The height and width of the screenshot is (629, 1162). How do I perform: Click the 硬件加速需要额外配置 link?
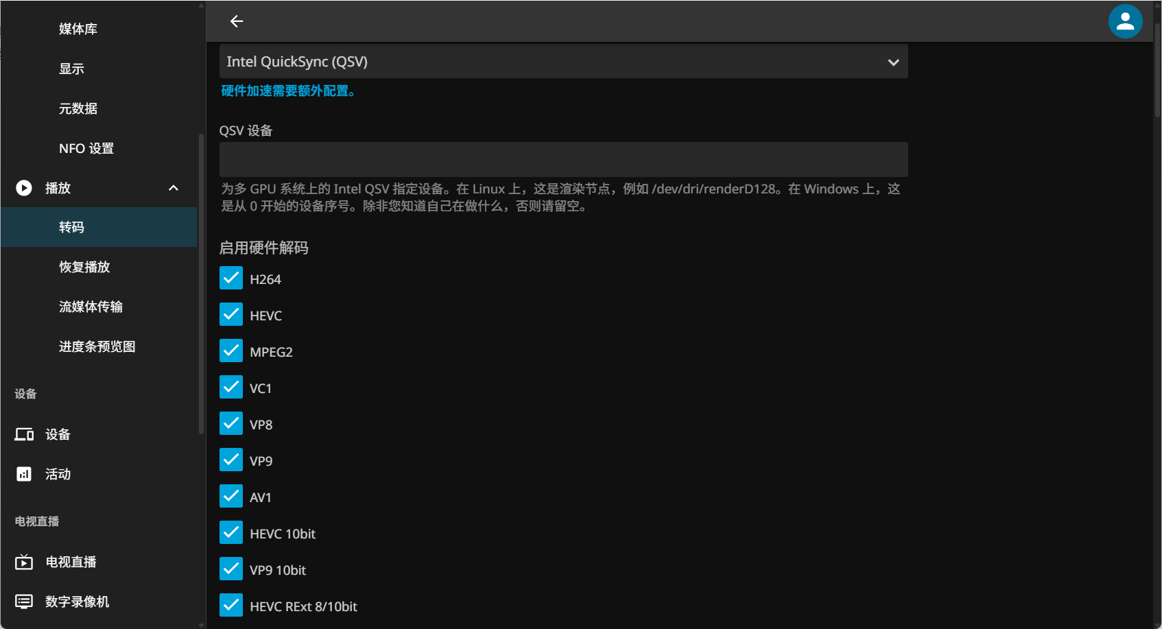[288, 91]
